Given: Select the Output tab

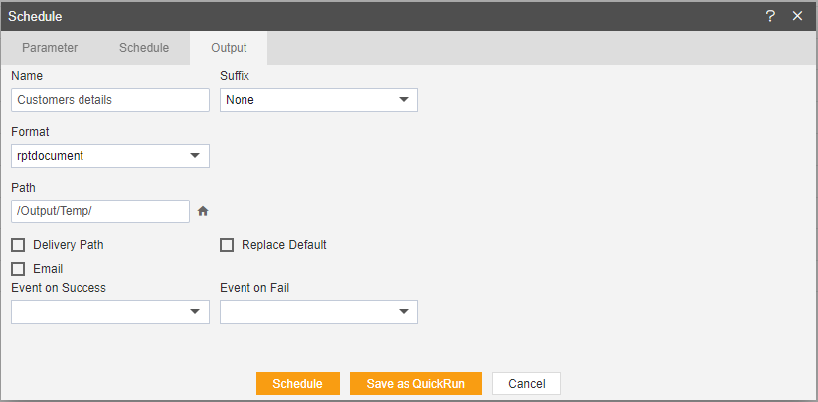Looking at the screenshot, I should (229, 48).
